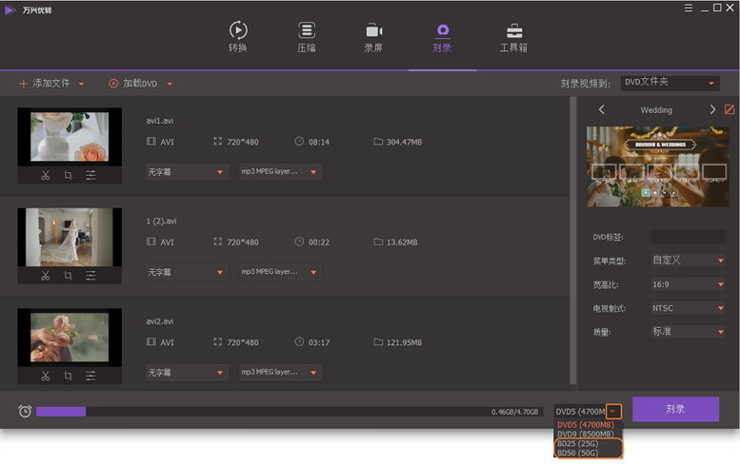Open effects settings icon for avi1.avi
This screenshot has height=467, width=740.
click(90, 175)
